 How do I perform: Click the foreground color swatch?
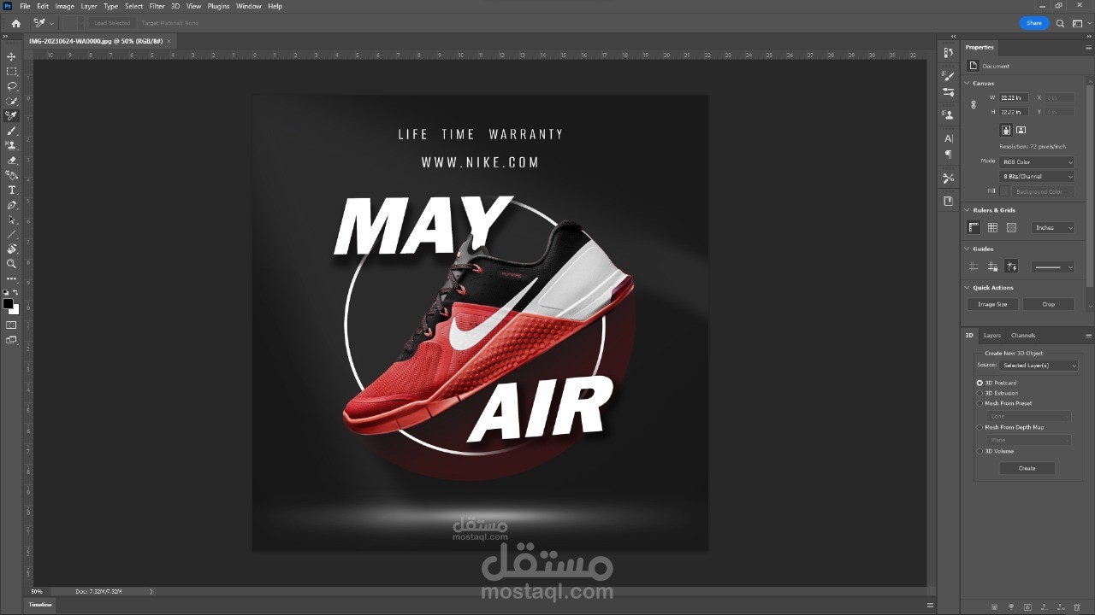coord(8,303)
